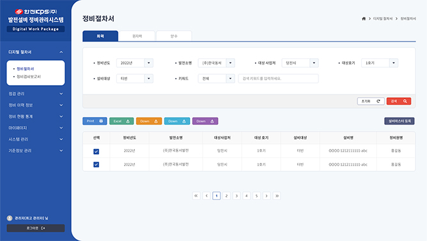Switch to the third tab (양수)
Image resolution: width=427 pixels, height=241 pixels.
[174, 36]
